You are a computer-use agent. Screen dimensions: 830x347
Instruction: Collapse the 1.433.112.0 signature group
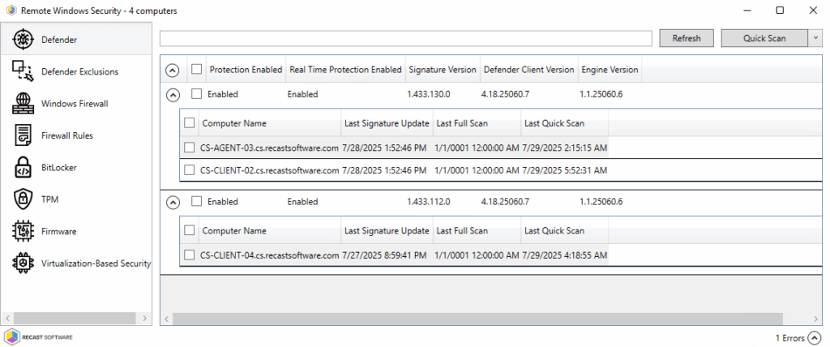click(172, 201)
